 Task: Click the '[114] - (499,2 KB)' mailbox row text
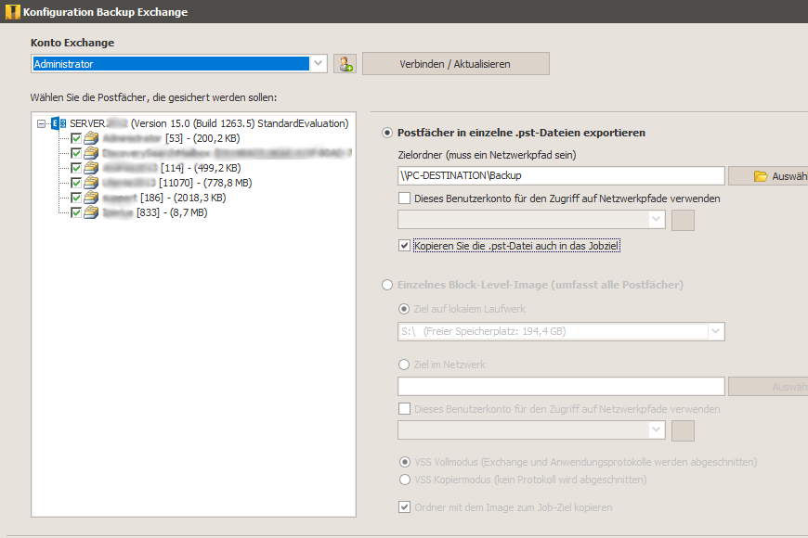pyautogui.click(x=201, y=168)
